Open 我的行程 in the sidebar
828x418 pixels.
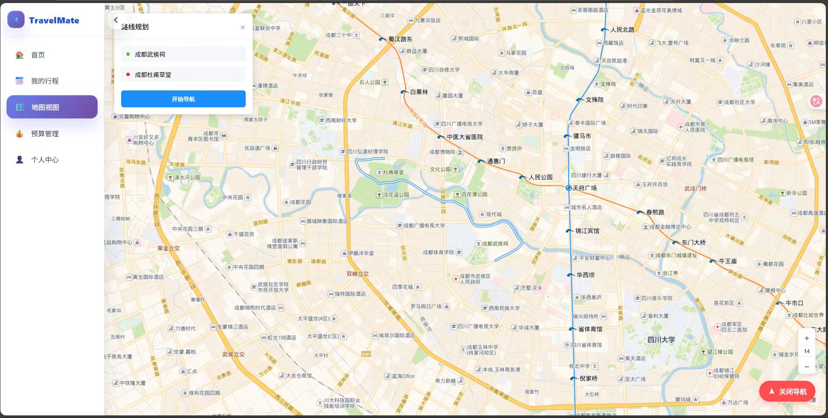pyautogui.click(x=52, y=81)
